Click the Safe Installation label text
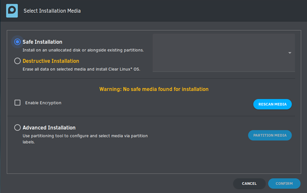 42,42
